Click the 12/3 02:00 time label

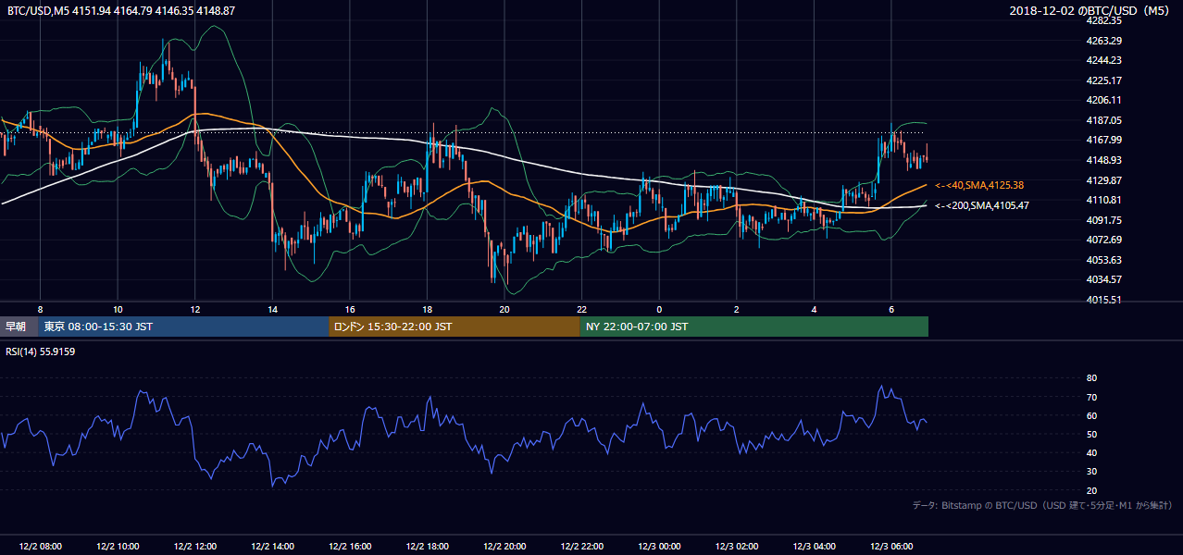pyautogui.click(x=736, y=547)
